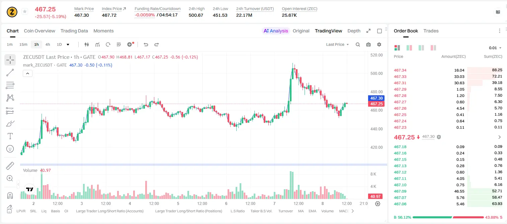Expand more timeframes arrow beside 1D
This screenshot has height=224, width=507.
pos(68,44)
